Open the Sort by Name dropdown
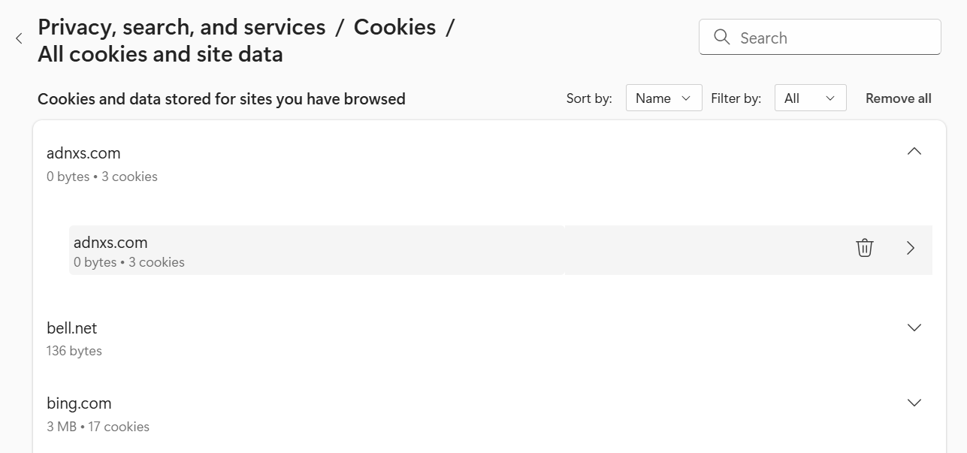 (x=663, y=98)
